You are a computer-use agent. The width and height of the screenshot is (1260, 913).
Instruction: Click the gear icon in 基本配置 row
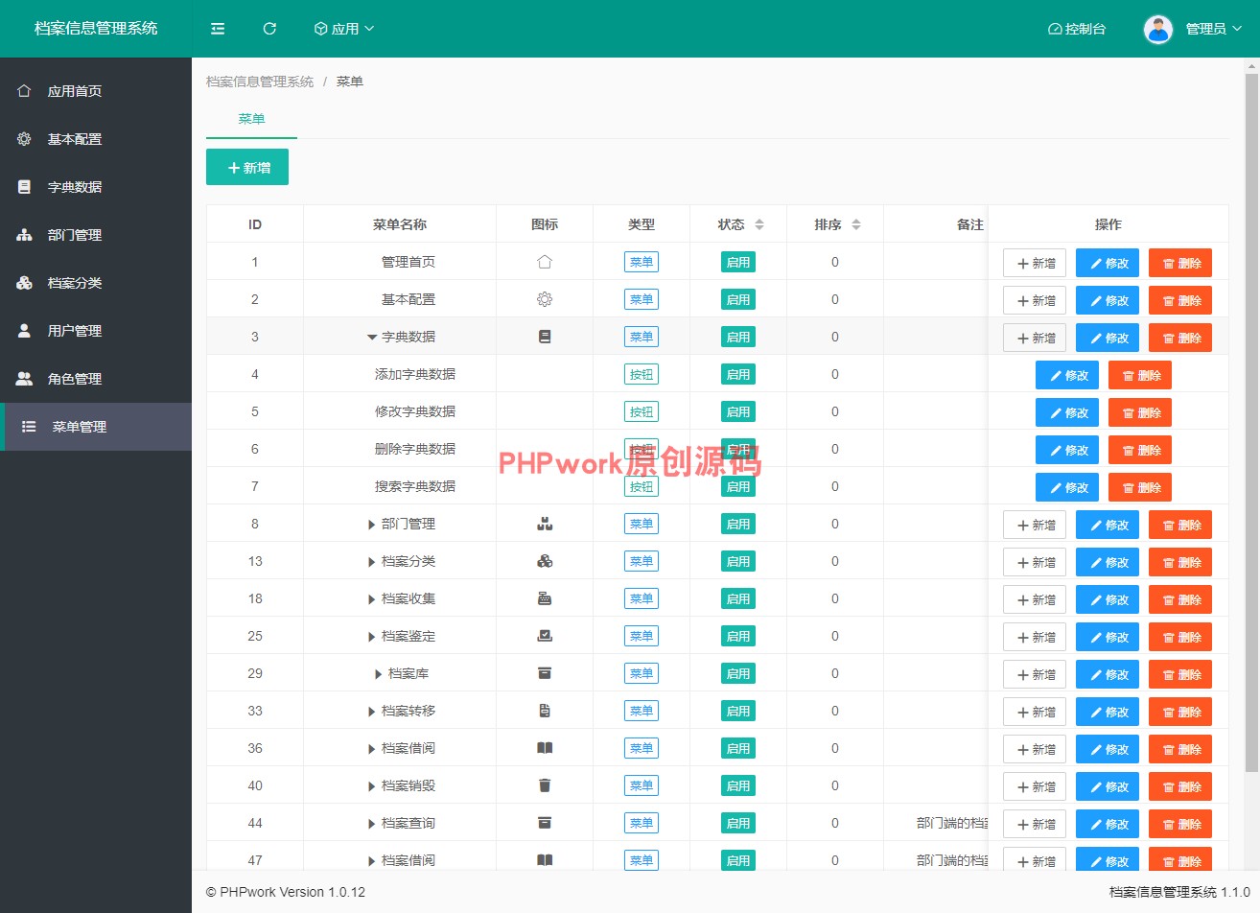[x=545, y=299]
